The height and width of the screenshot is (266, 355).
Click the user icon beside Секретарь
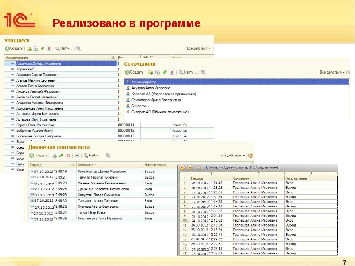tap(128, 106)
